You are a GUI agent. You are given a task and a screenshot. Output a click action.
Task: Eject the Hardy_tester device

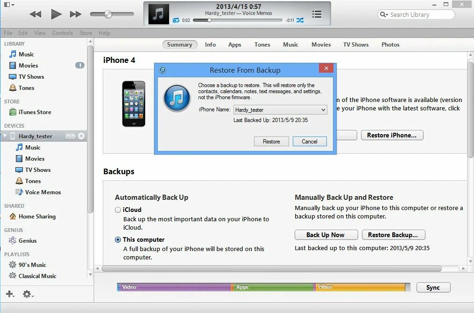(x=81, y=136)
